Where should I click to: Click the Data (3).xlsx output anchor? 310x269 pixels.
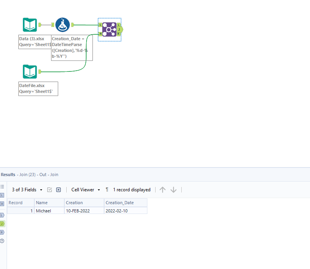(x=40, y=25)
